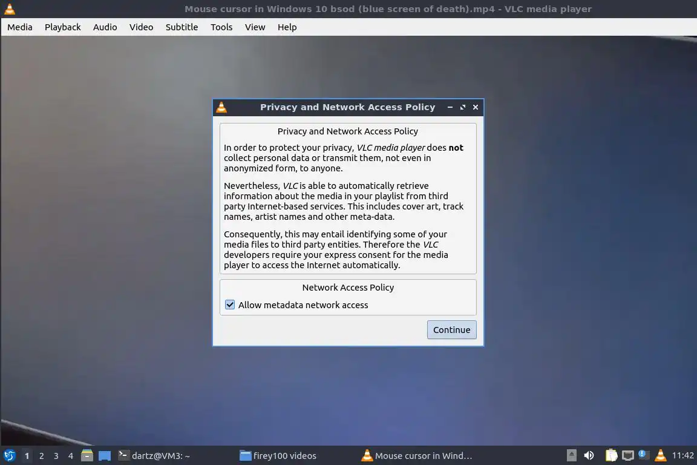Switch to workspace 2
Image resolution: width=697 pixels, height=465 pixels.
pyautogui.click(x=41, y=456)
